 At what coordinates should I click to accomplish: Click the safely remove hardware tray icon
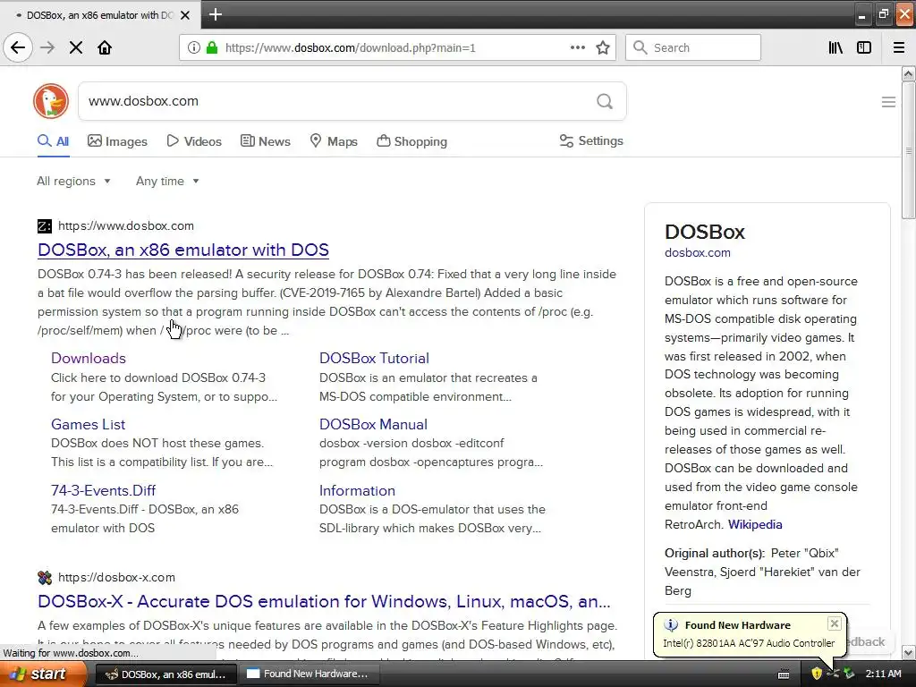click(849, 674)
